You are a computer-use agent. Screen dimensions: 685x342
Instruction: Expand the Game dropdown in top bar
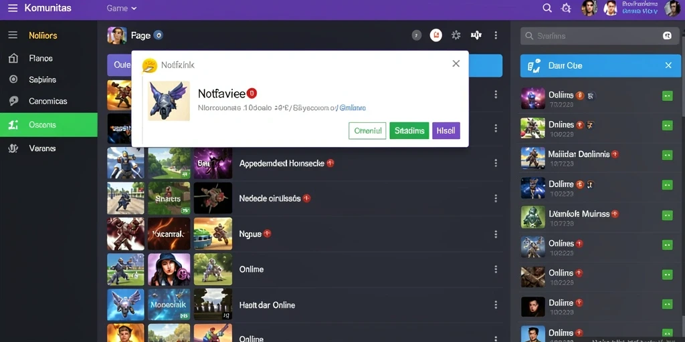122,8
